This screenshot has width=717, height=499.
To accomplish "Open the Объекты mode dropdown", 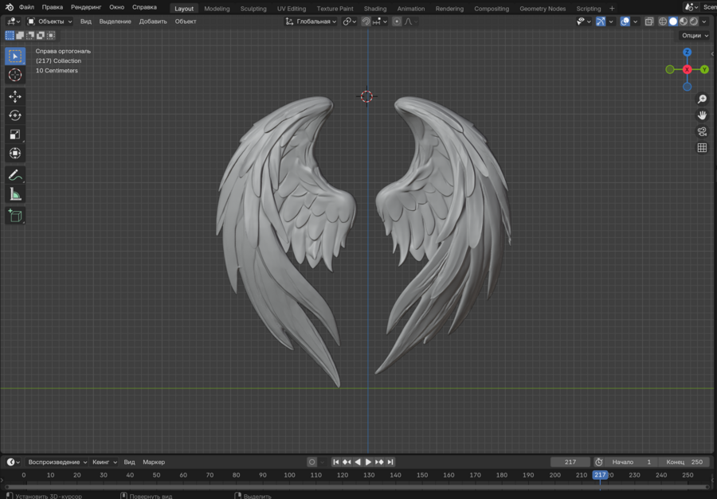I will [49, 21].
